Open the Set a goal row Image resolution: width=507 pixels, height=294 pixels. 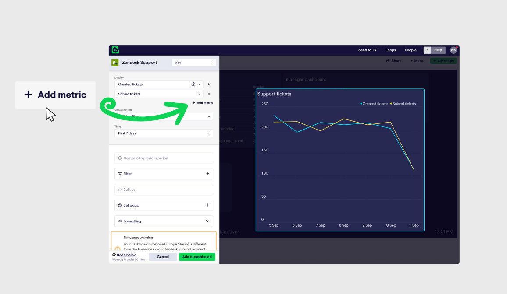click(x=164, y=205)
